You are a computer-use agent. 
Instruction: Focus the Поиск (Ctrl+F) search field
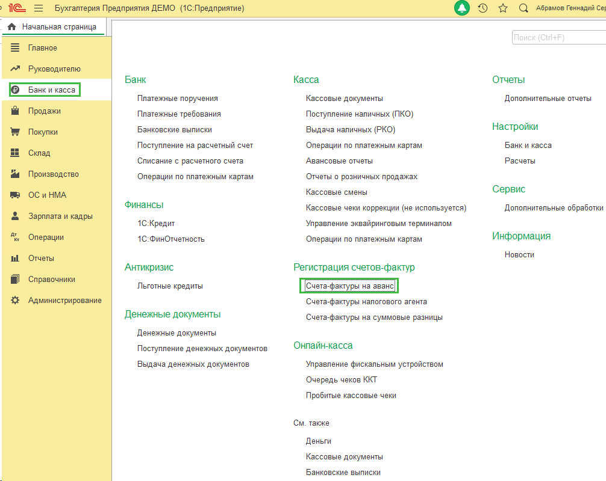click(559, 37)
